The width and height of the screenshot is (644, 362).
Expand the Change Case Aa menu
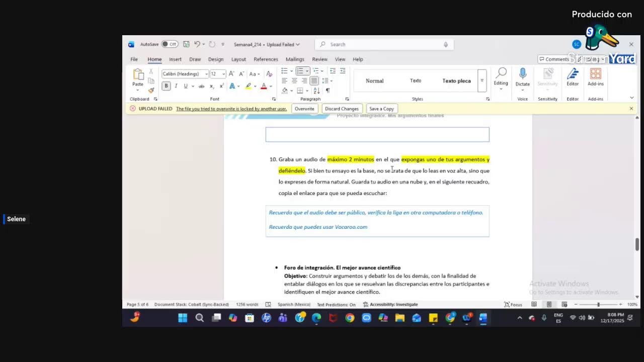[x=255, y=74]
